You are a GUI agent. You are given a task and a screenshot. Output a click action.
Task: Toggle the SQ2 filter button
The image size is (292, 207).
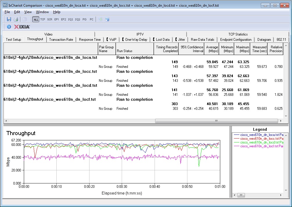[x=78, y=20]
